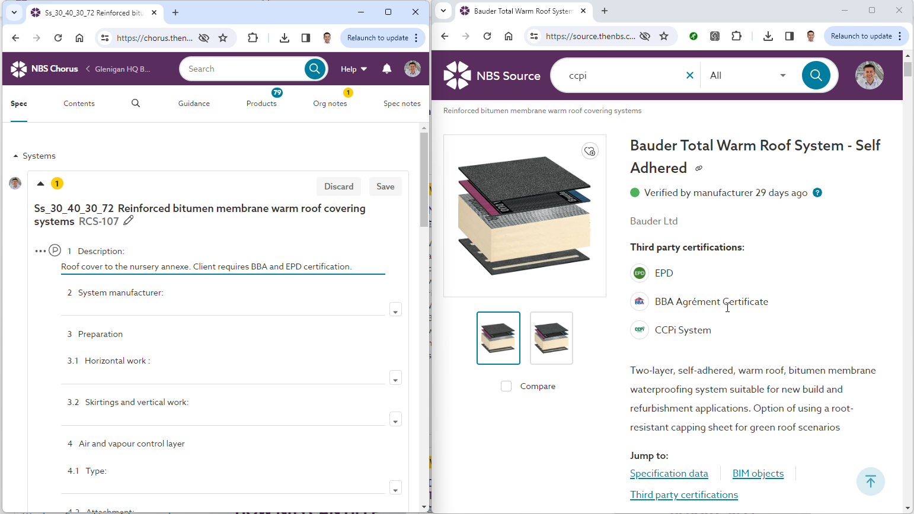Follow the BIM objects link
The image size is (914, 514).
coord(758,473)
